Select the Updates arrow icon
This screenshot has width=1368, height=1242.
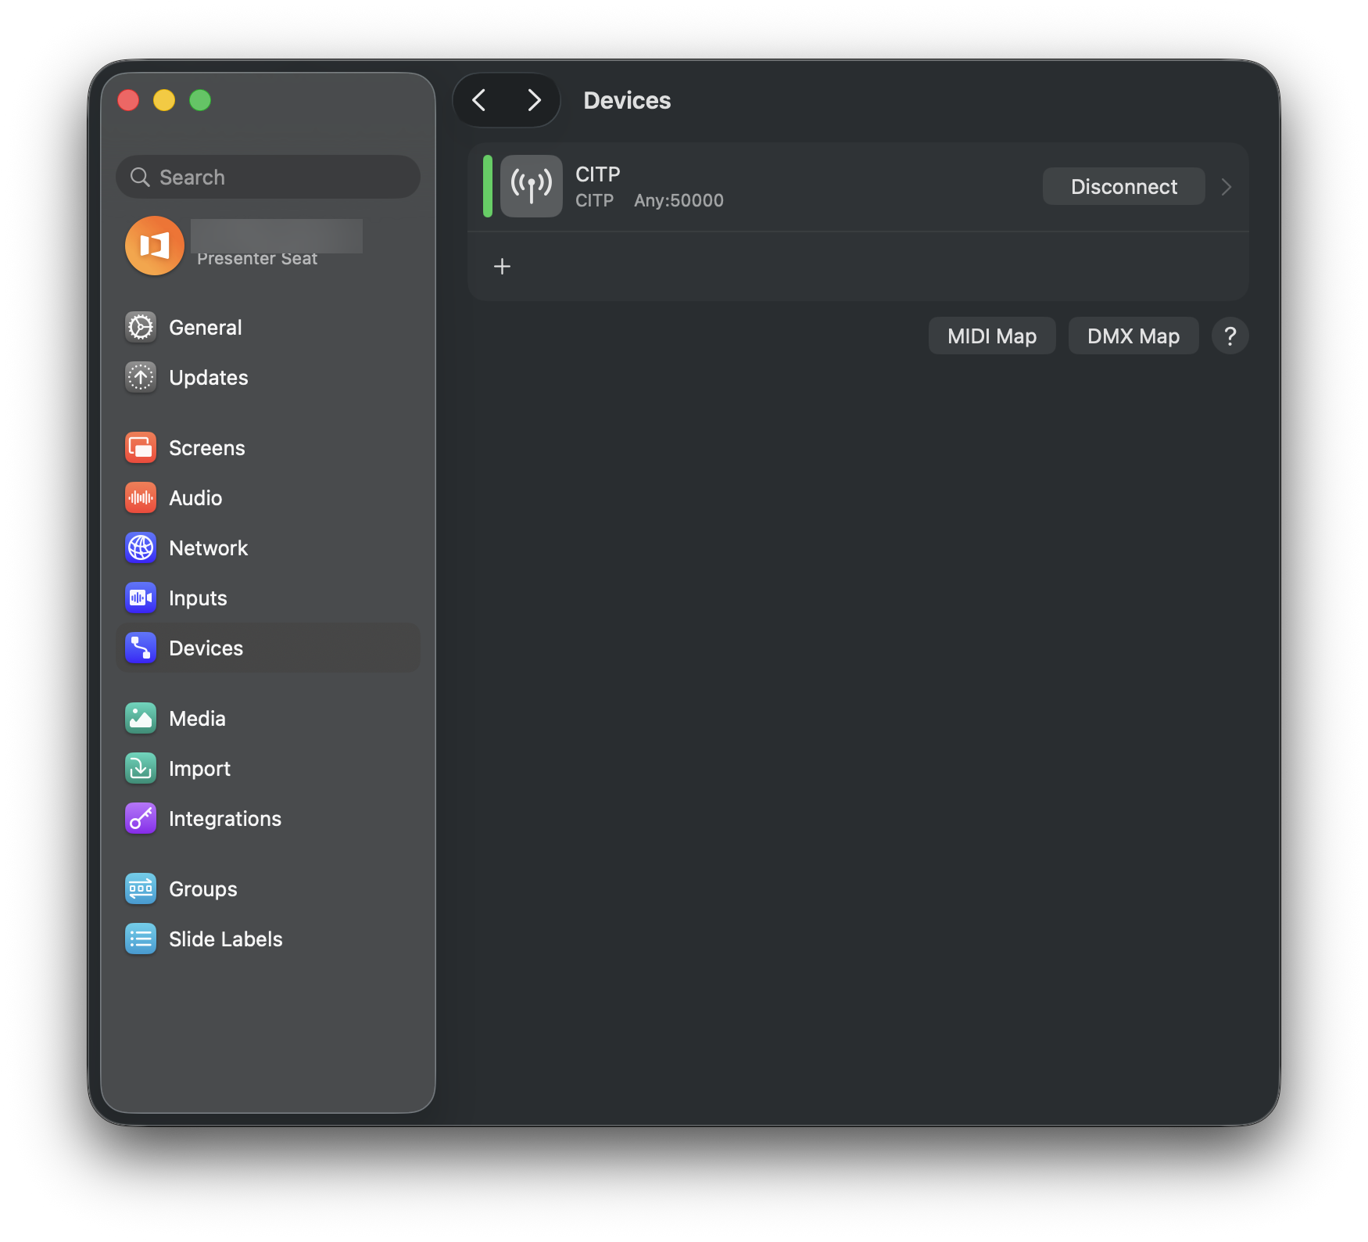(x=141, y=377)
